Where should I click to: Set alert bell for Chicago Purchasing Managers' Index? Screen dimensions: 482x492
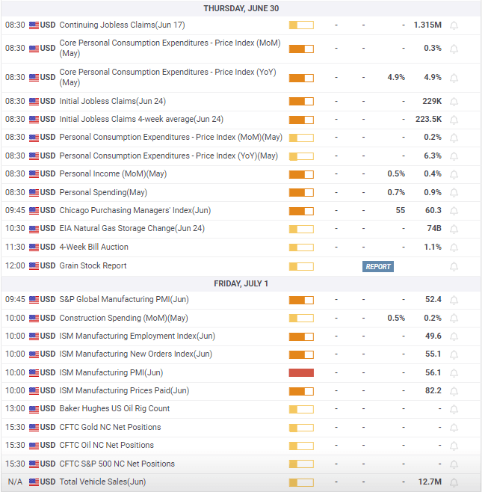tap(454, 211)
